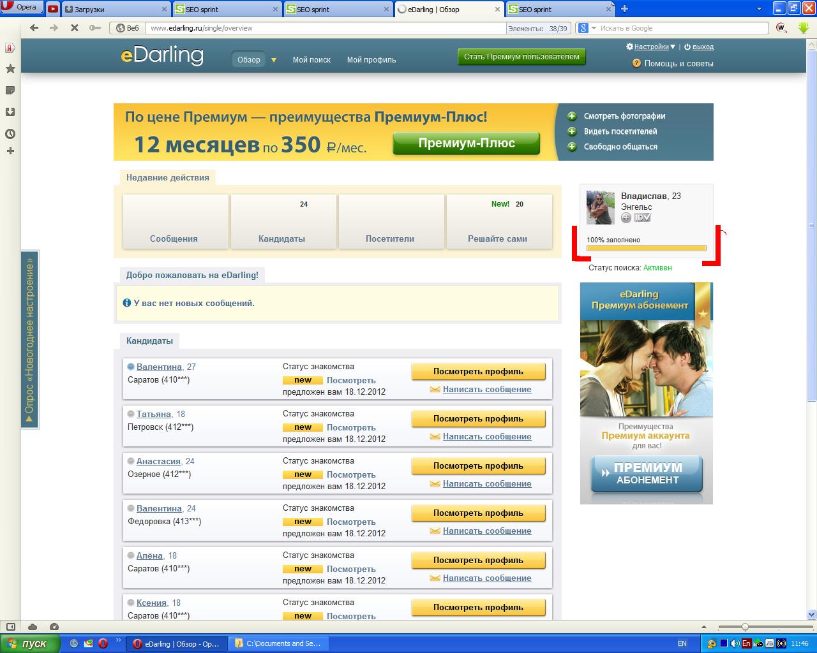817x653 pixels.
Task: Go forward with the browser forward arrow
Action: click(54, 28)
